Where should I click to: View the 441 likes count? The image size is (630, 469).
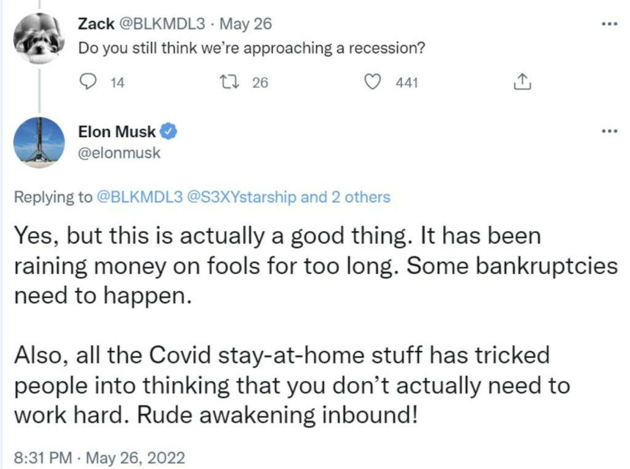click(407, 83)
